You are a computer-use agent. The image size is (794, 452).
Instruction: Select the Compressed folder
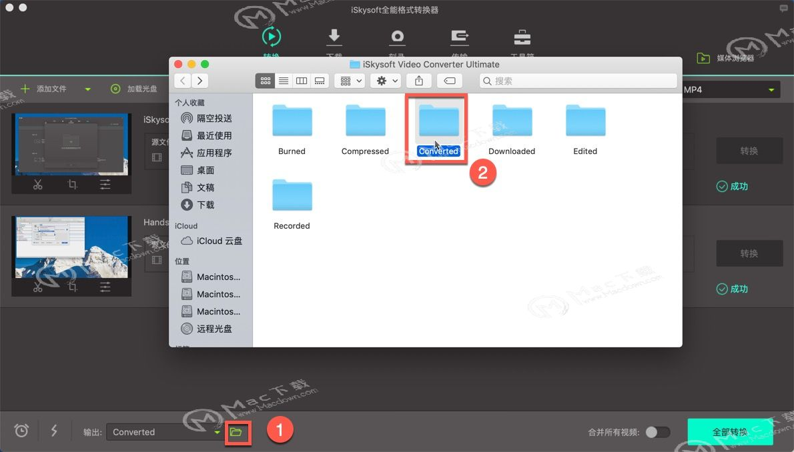pos(365,129)
